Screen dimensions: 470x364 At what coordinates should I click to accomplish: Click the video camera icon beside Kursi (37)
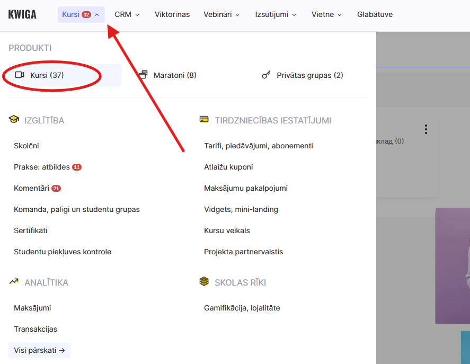pyautogui.click(x=20, y=75)
